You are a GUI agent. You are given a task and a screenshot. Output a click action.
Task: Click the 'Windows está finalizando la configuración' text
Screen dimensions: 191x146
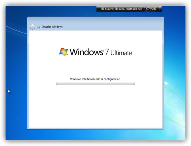coord(95,79)
